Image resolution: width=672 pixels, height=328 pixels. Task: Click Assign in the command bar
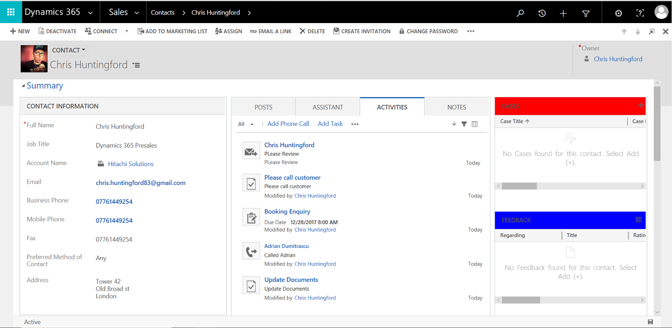tap(228, 31)
